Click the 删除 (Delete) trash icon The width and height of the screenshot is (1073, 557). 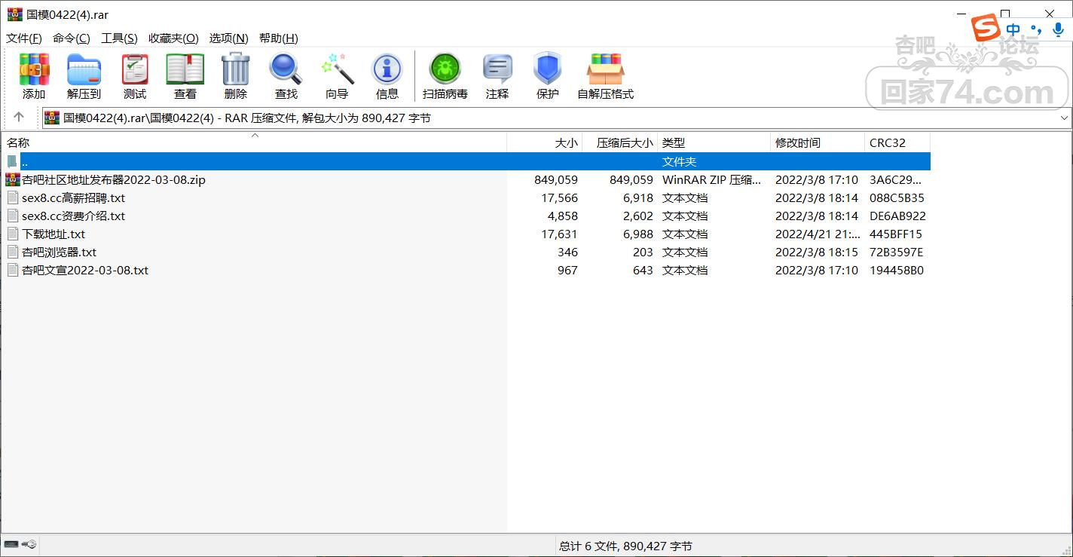236,69
